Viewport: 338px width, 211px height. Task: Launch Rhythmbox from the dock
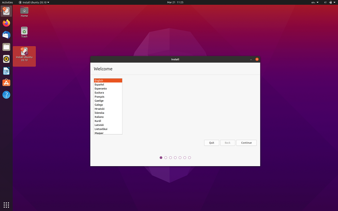[6, 59]
